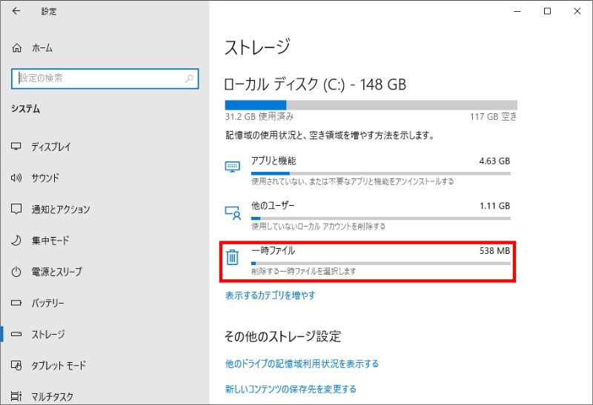Click the 538 MB size value
The height and width of the screenshot is (405, 593).
click(494, 251)
